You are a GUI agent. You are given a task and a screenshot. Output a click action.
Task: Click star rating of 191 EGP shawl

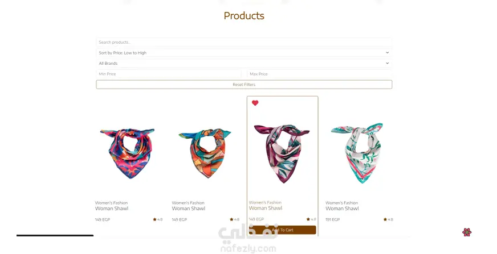[x=388, y=219]
